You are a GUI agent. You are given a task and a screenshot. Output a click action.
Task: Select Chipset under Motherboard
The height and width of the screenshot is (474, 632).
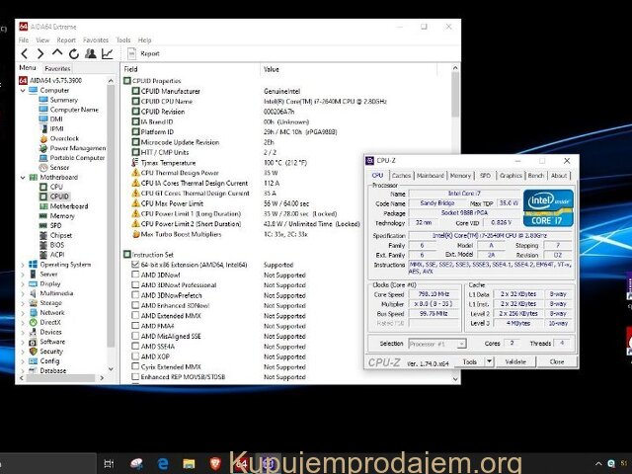point(60,235)
